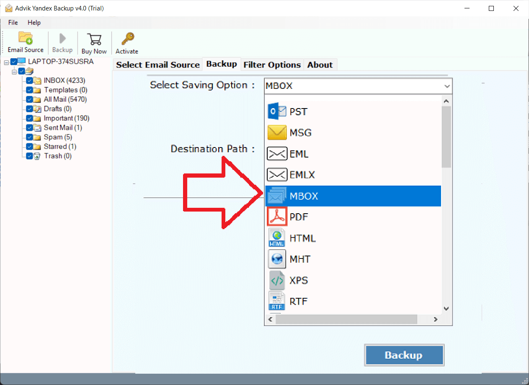Image resolution: width=529 pixels, height=385 pixels.
Task: Click the Spam folder icon
Action: pyautogui.click(x=37, y=137)
